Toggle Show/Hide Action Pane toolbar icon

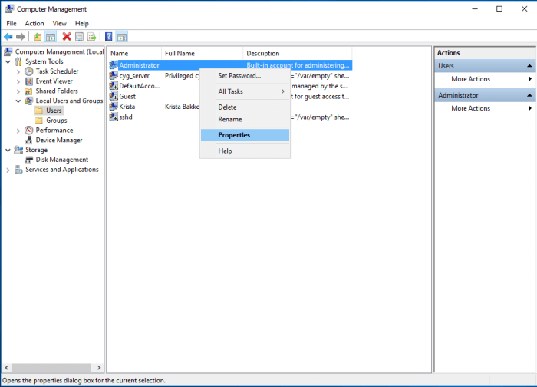point(122,37)
